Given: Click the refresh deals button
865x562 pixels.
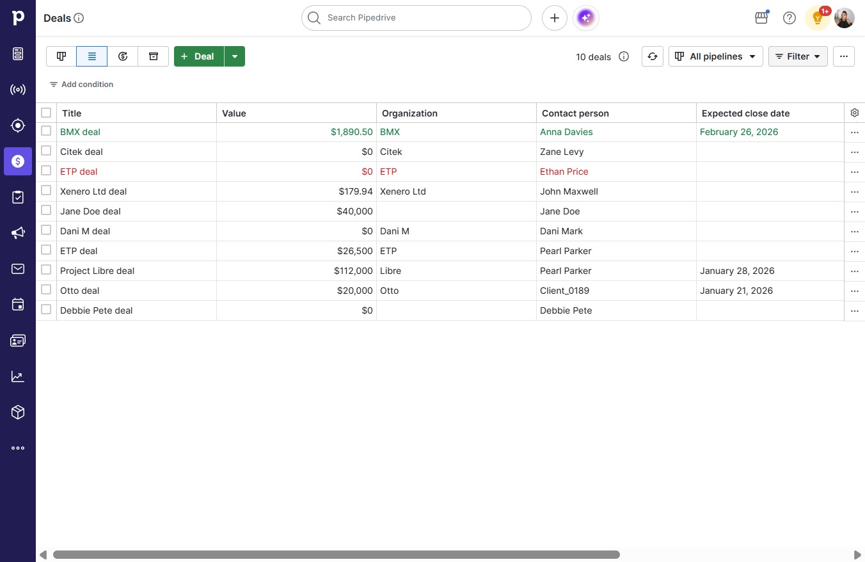Looking at the screenshot, I should (653, 56).
